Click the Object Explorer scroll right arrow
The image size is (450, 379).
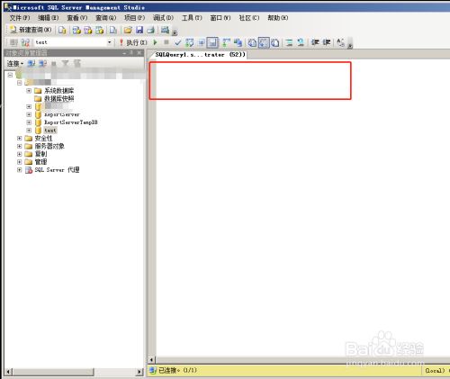pos(139,372)
